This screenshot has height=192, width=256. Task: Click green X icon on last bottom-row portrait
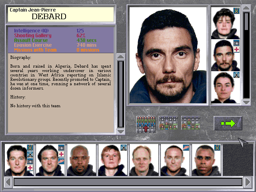217,148
